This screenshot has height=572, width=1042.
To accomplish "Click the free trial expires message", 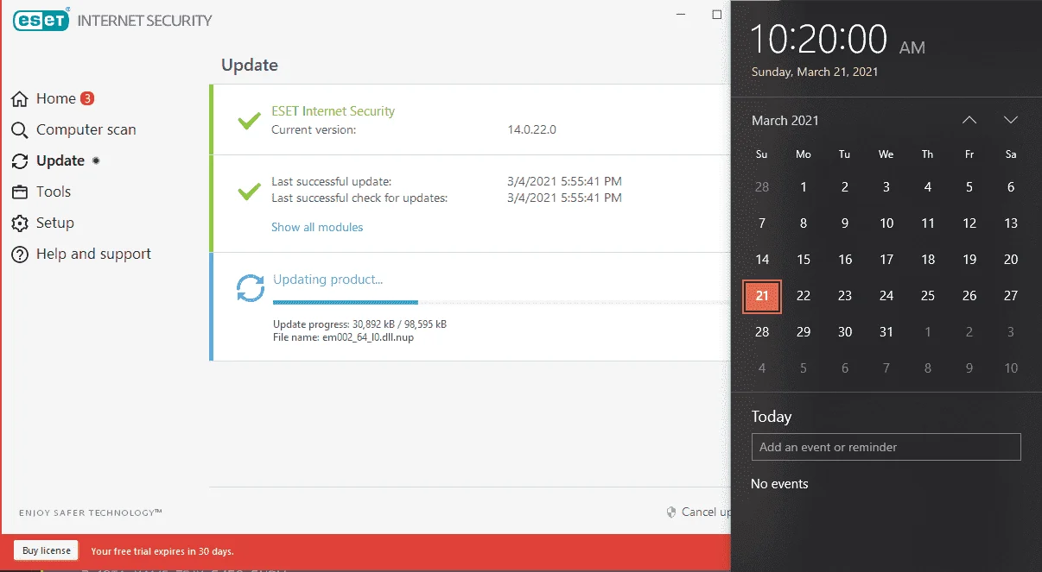I will tap(162, 551).
